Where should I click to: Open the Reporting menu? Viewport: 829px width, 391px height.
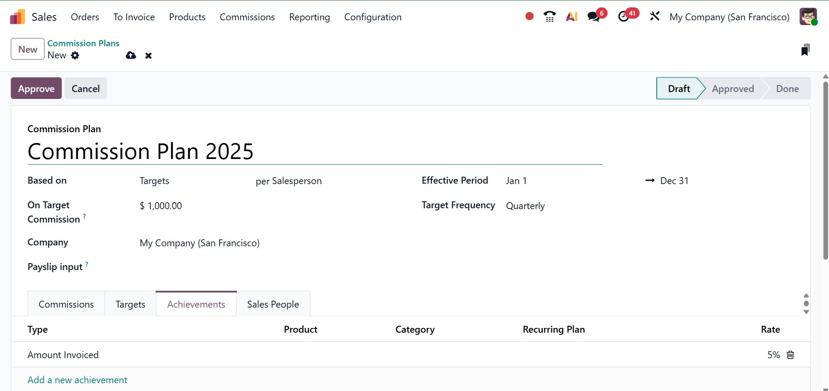[x=309, y=17]
